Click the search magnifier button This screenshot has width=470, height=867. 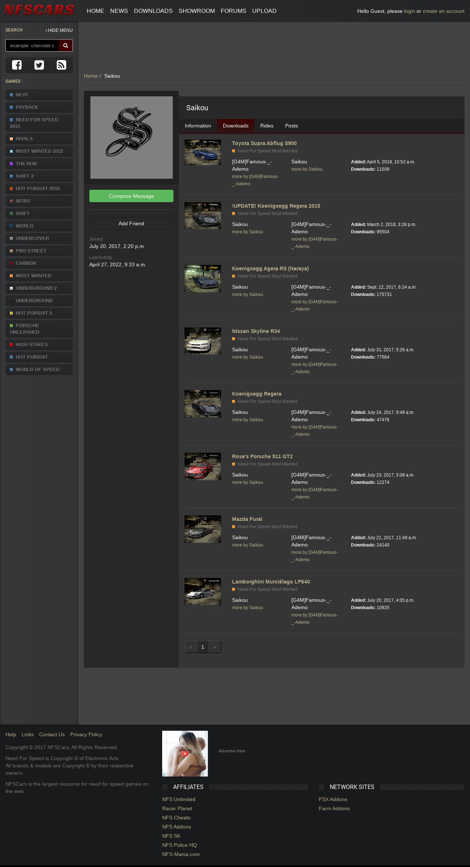[66, 45]
